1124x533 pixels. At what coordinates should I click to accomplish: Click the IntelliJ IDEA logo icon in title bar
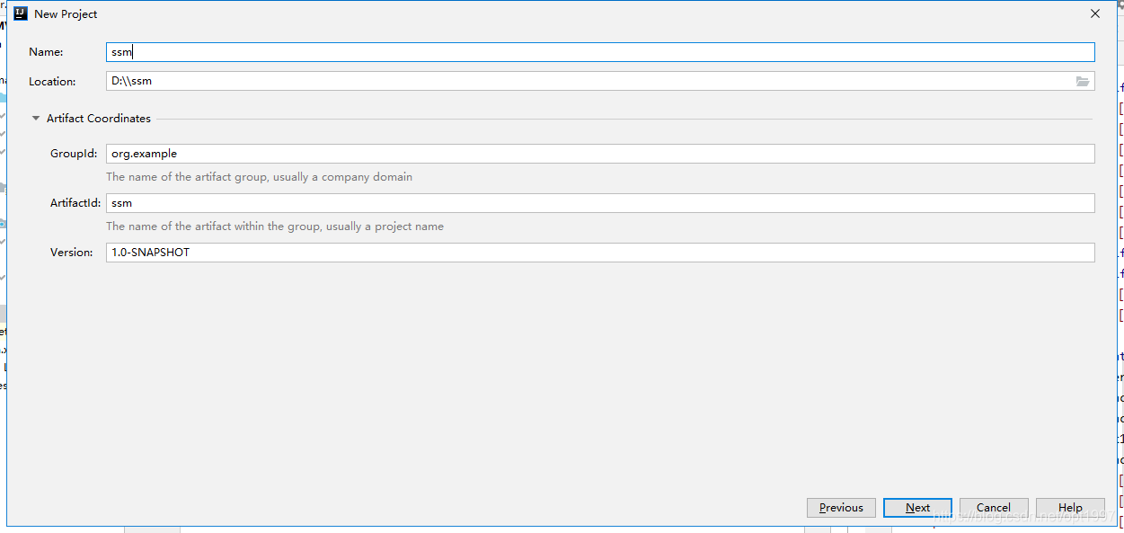pos(20,13)
